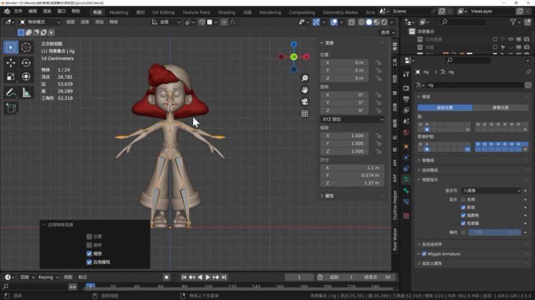Click the 姿态位置 pose position button

[445, 107]
